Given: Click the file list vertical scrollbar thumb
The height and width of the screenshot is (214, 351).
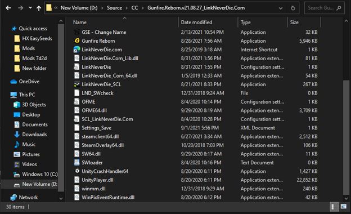Looking at the screenshot, I should tap(346, 137).
